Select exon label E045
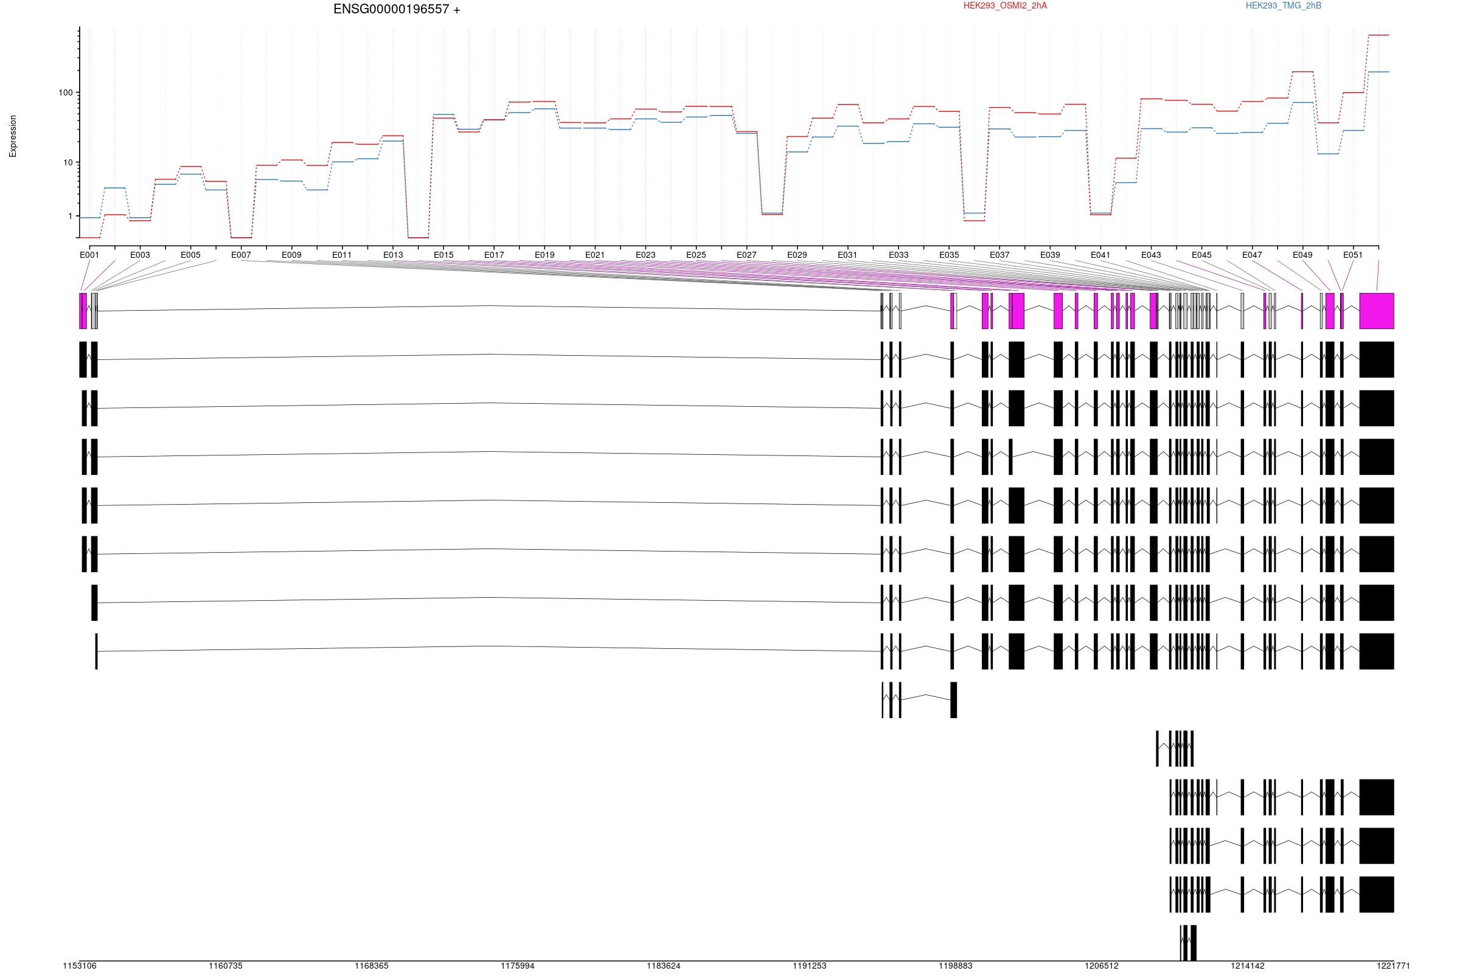The height and width of the screenshot is (979, 1460). click(x=1201, y=255)
